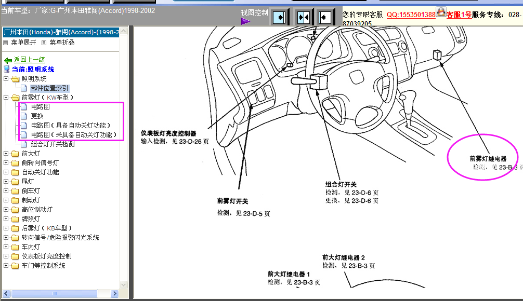Select 部件位置索引 tree item

[x=49, y=88]
